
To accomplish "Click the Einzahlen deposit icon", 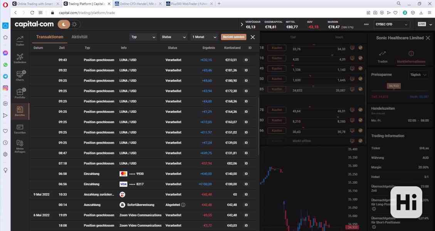I will [x=20, y=128].
